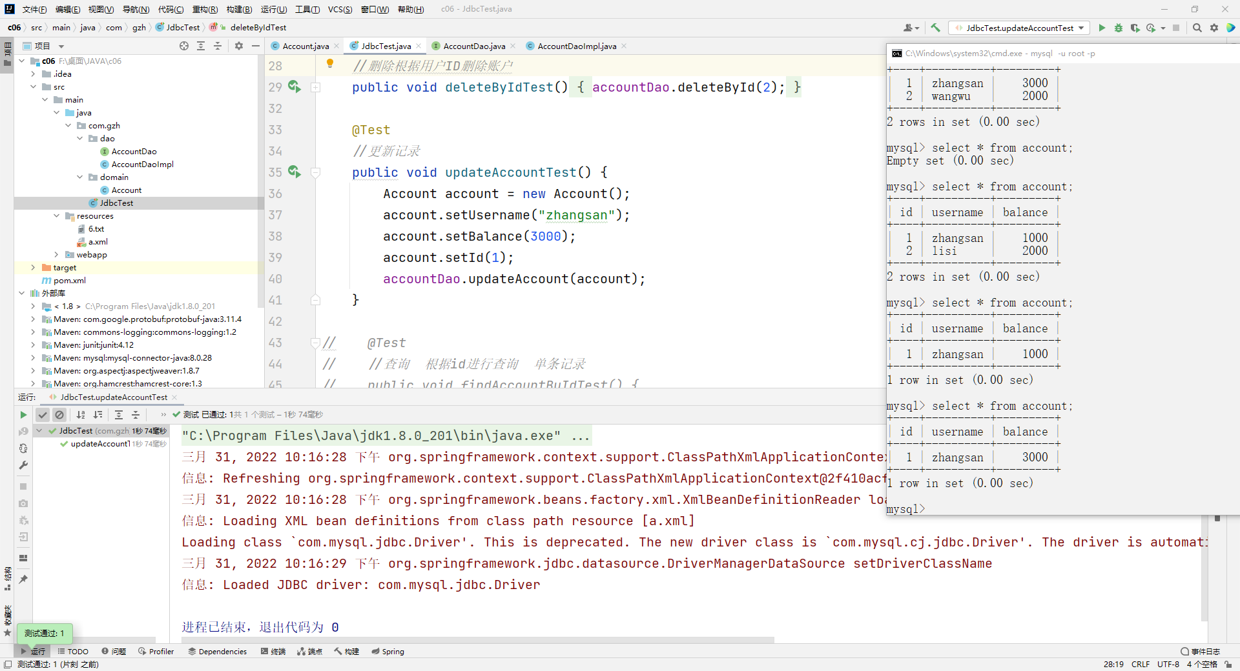Toggle show passed tests checkmark

(x=43, y=415)
